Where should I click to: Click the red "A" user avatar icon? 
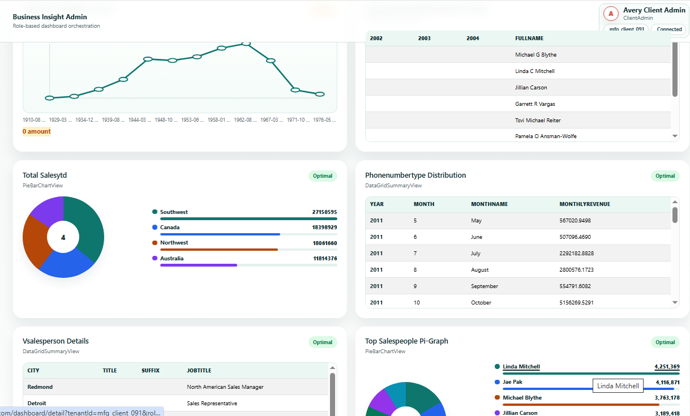611,14
